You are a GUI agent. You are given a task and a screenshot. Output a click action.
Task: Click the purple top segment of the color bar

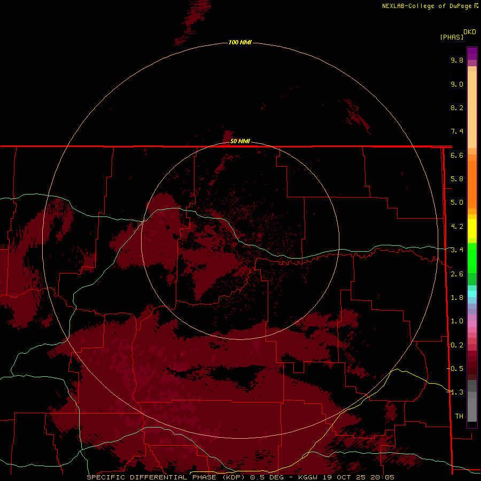click(472, 53)
